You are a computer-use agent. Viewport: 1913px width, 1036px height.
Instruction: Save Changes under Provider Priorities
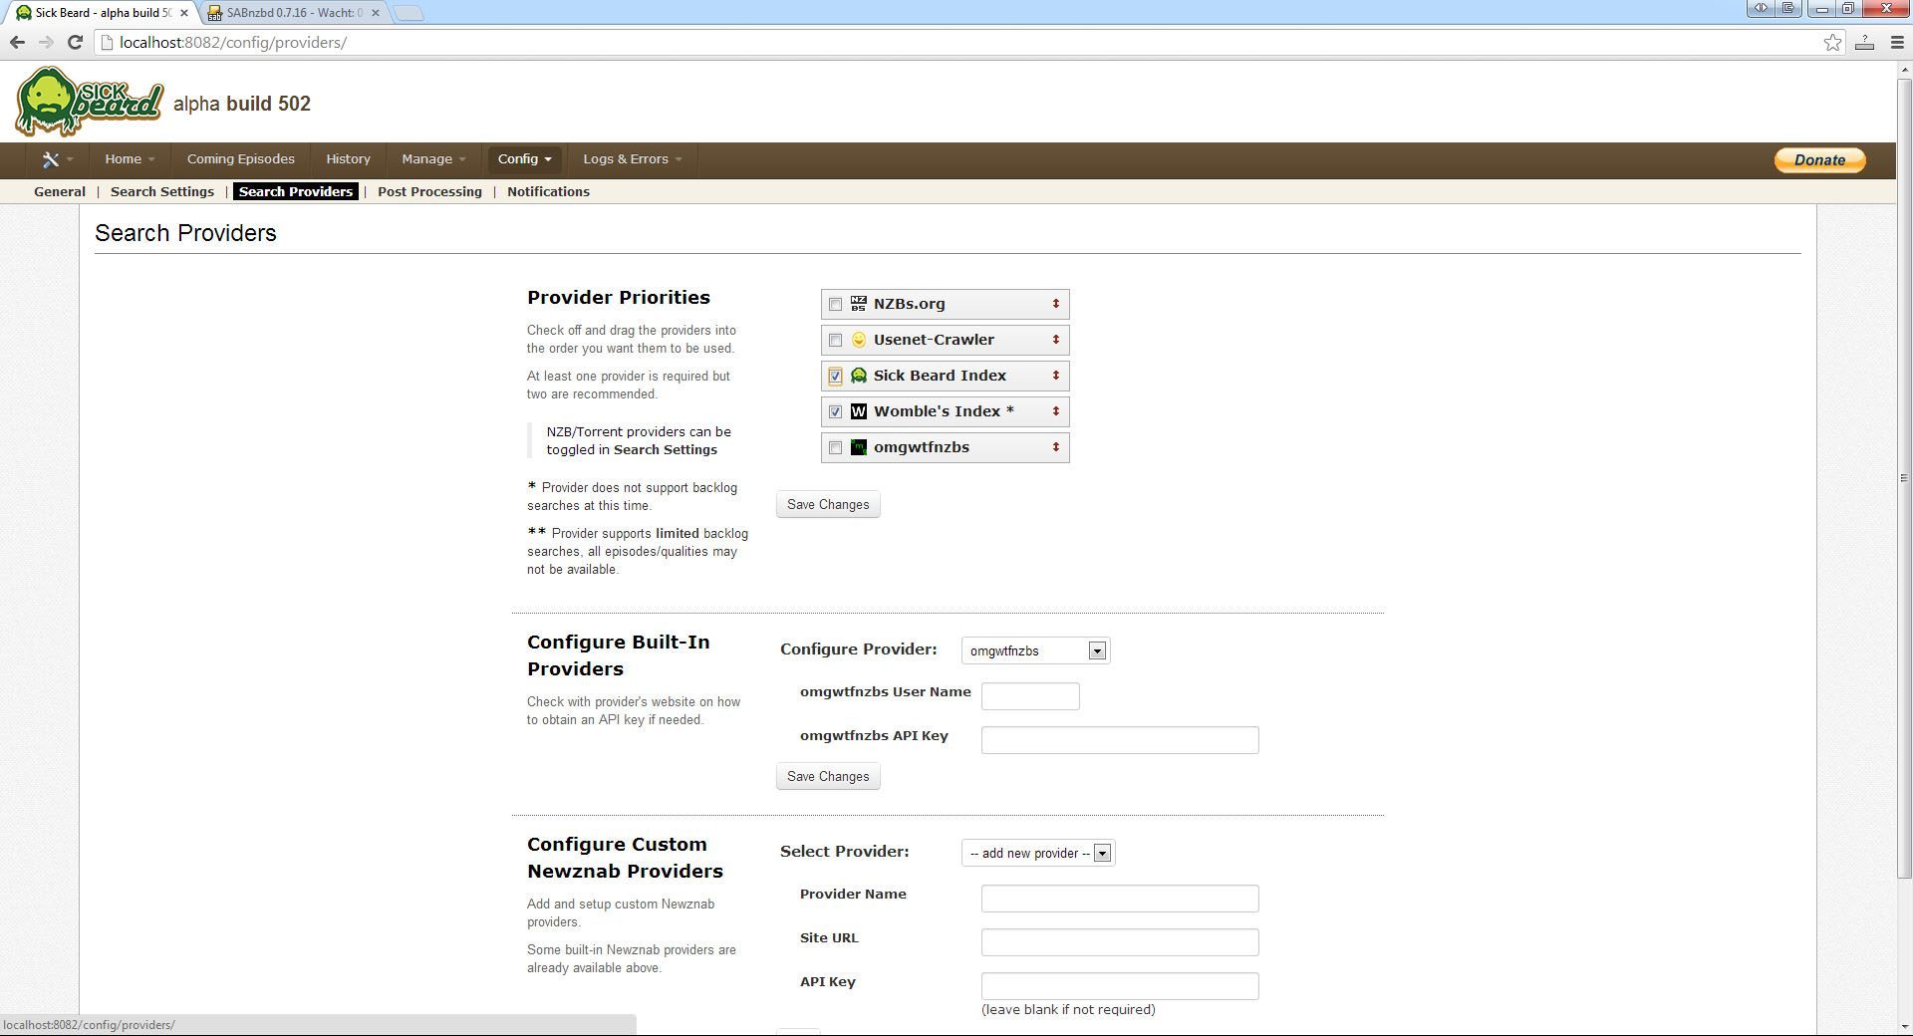tap(828, 505)
